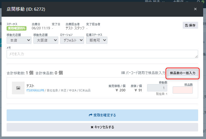
Task: Expand the ロケーション dropdown showing デフォルト
Action: coord(72,40)
